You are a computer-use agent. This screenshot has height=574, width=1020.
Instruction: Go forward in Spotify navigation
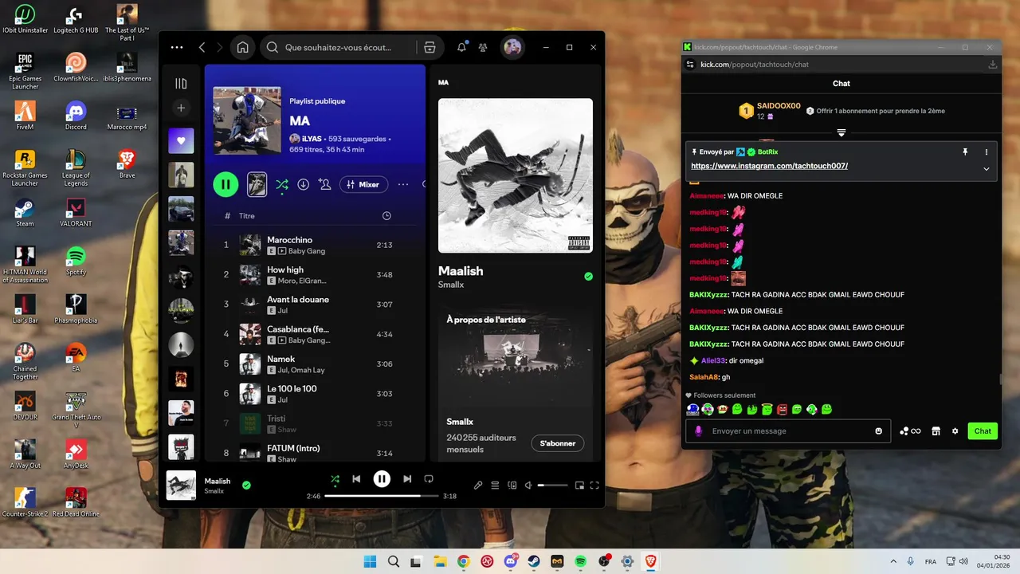coord(220,48)
